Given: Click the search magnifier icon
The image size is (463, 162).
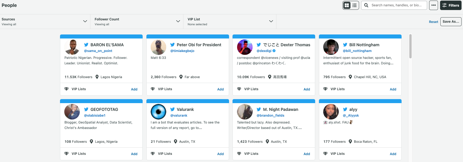Looking at the screenshot, I should coord(366,5).
